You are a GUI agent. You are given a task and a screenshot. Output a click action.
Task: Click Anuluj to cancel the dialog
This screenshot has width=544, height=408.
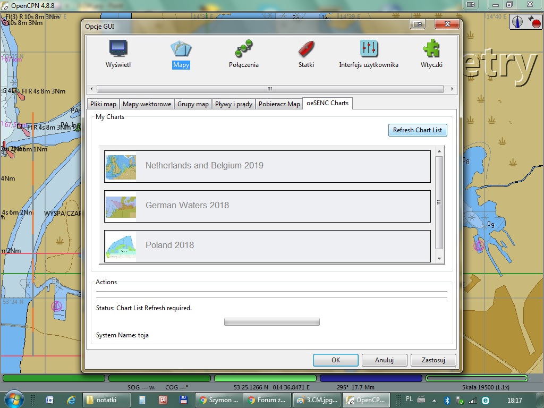point(385,360)
